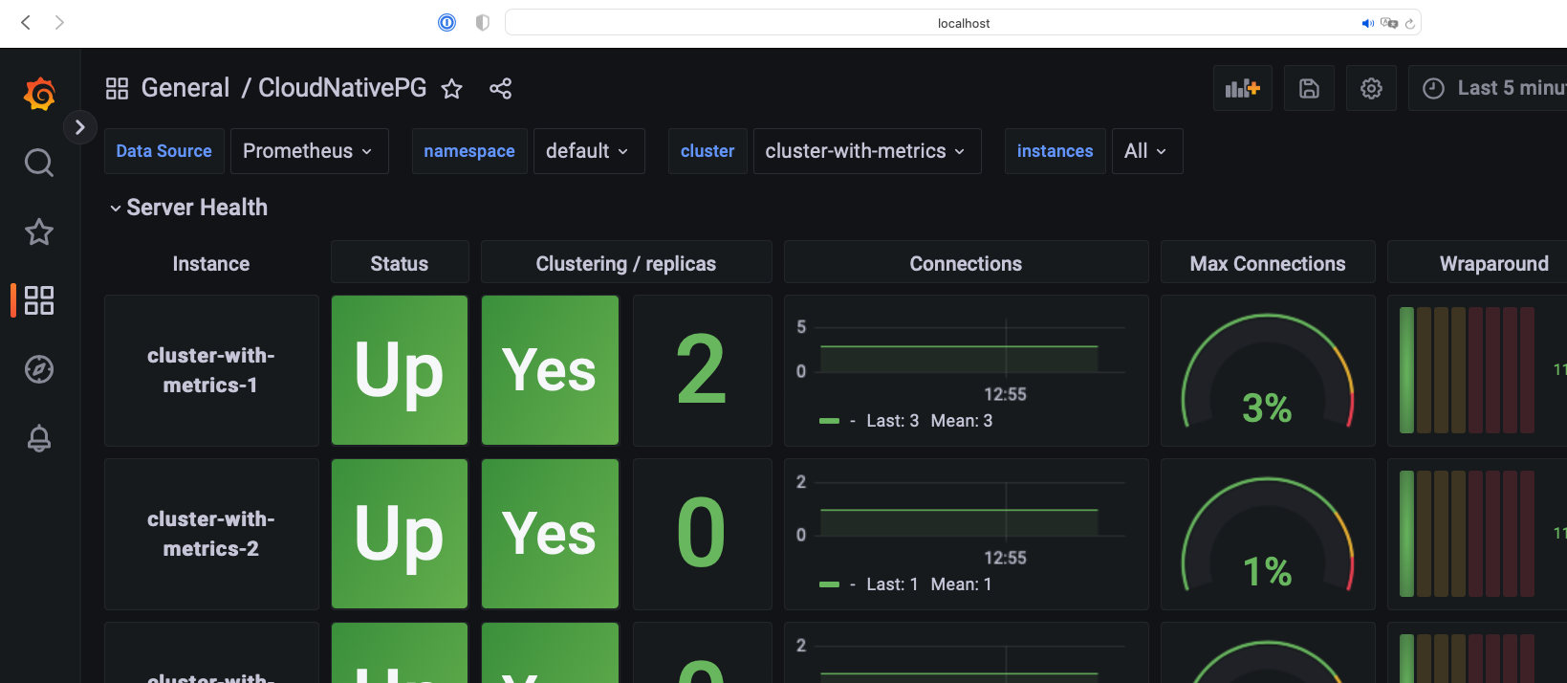Open the Grafana home logo

pos(39,94)
